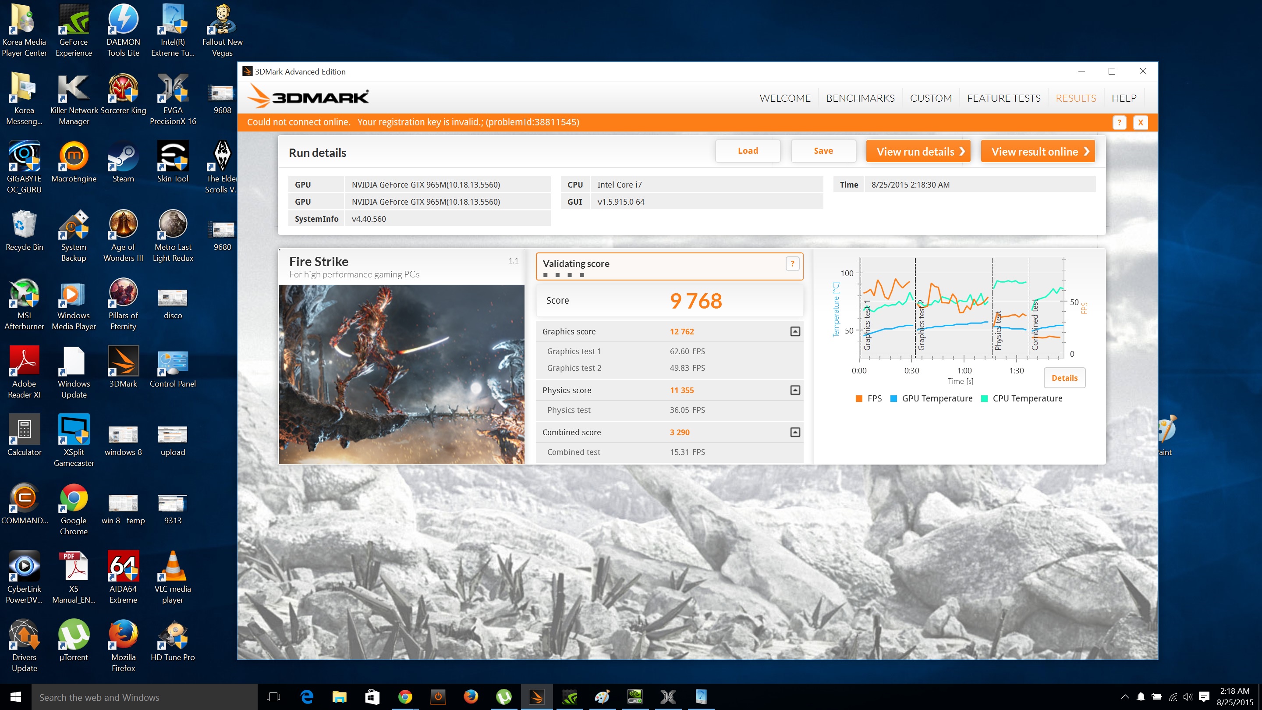Click the Validating score help question mark

[792, 263]
